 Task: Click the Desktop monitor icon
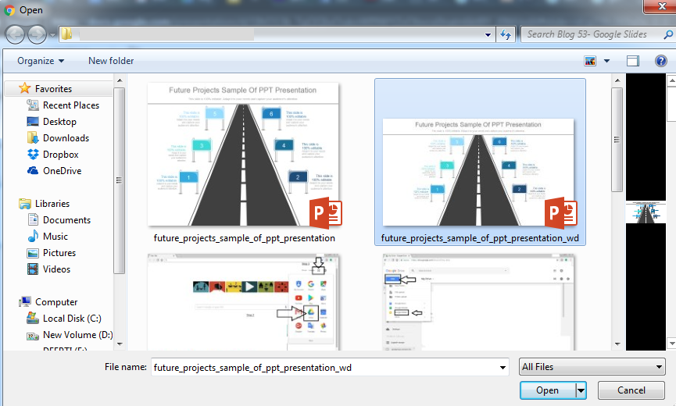33,122
